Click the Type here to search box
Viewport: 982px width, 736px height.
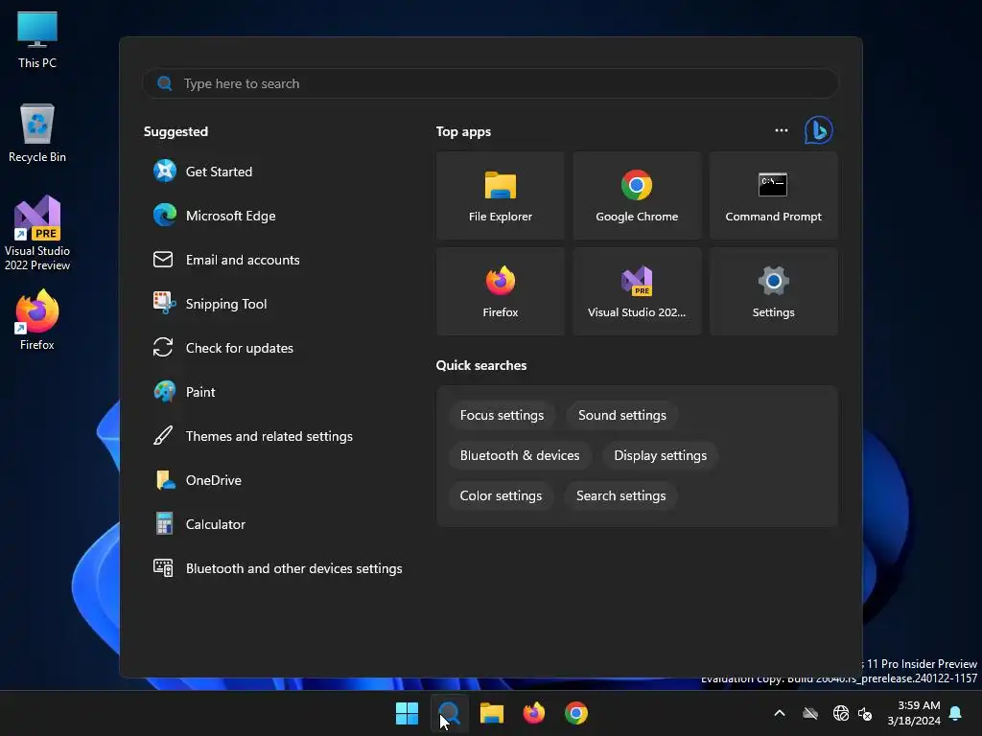pos(490,83)
